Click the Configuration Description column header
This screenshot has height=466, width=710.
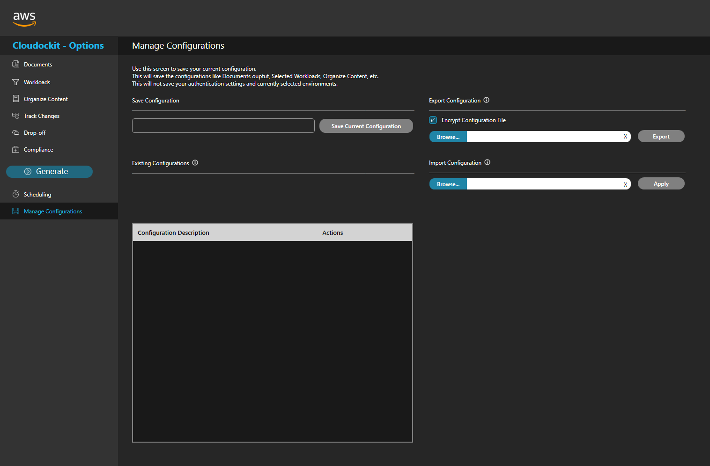tap(173, 233)
